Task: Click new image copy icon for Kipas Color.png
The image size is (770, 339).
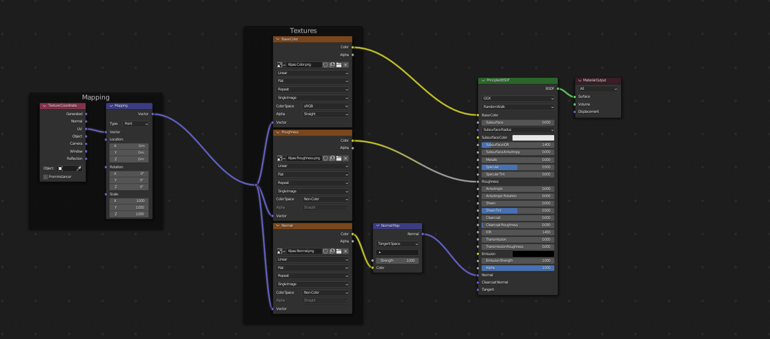Action: [x=332, y=65]
